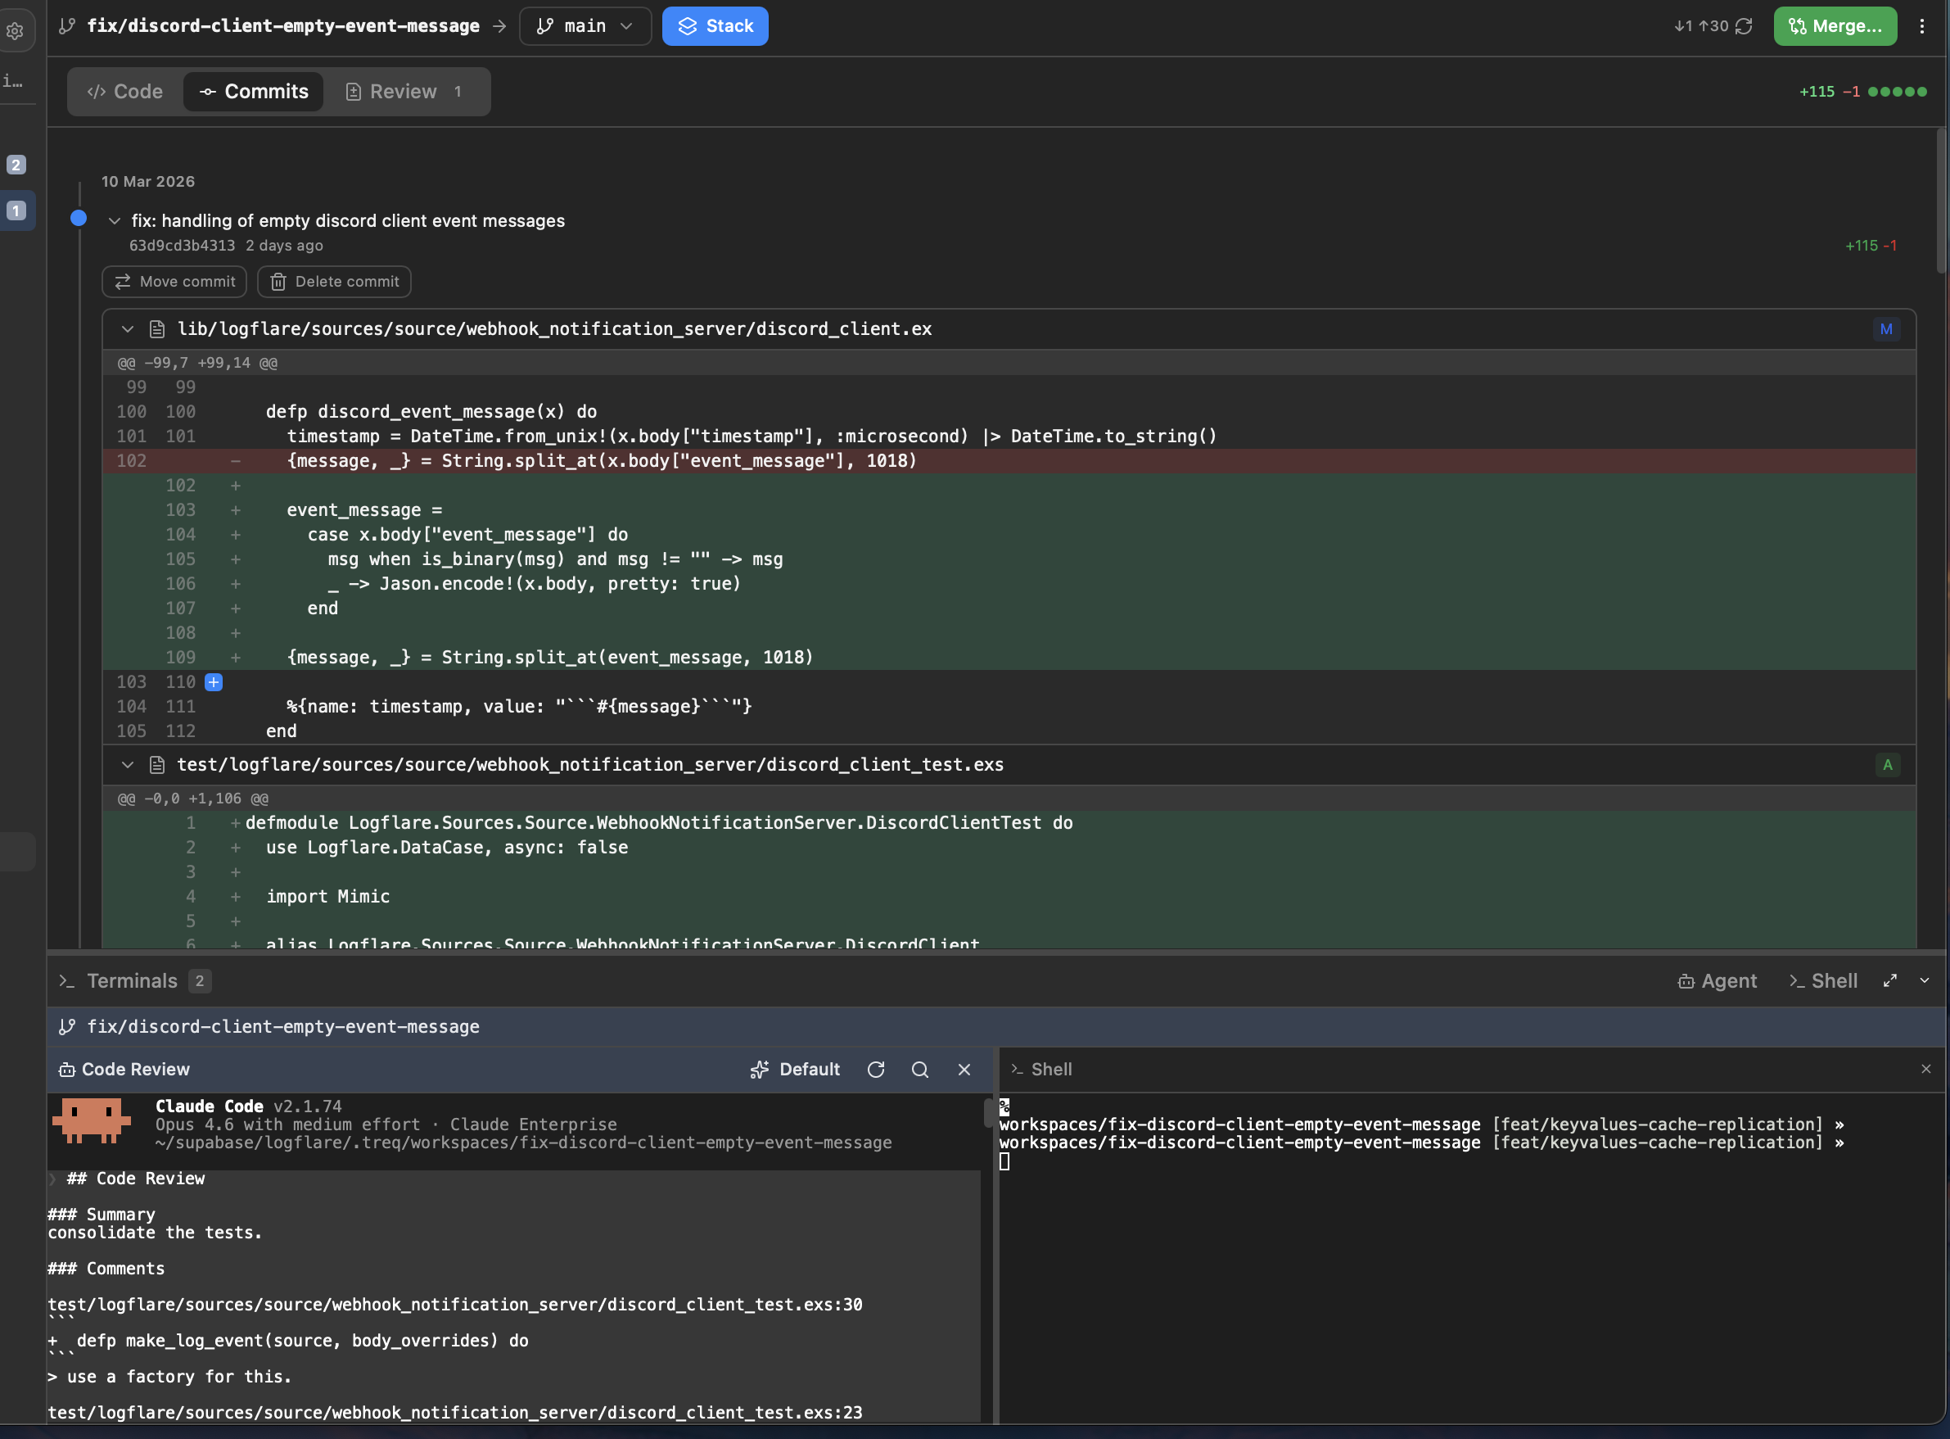Switch to the Review tab
1950x1439 pixels.
click(x=404, y=92)
